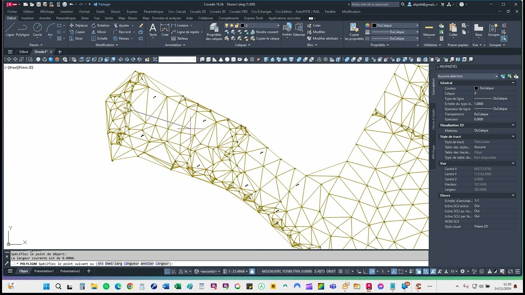The height and width of the screenshot is (295, 525).
Task: Collapse the Général properties section
Action: pos(513,83)
